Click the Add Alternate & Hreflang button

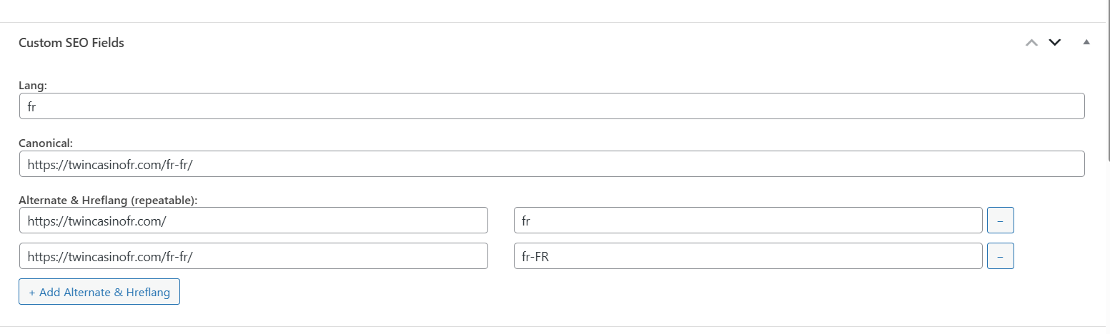(99, 292)
